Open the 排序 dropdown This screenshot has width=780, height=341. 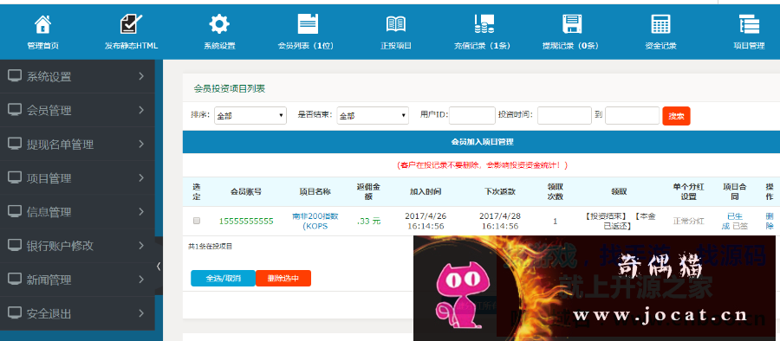pyautogui.click(x=250, y=116)
